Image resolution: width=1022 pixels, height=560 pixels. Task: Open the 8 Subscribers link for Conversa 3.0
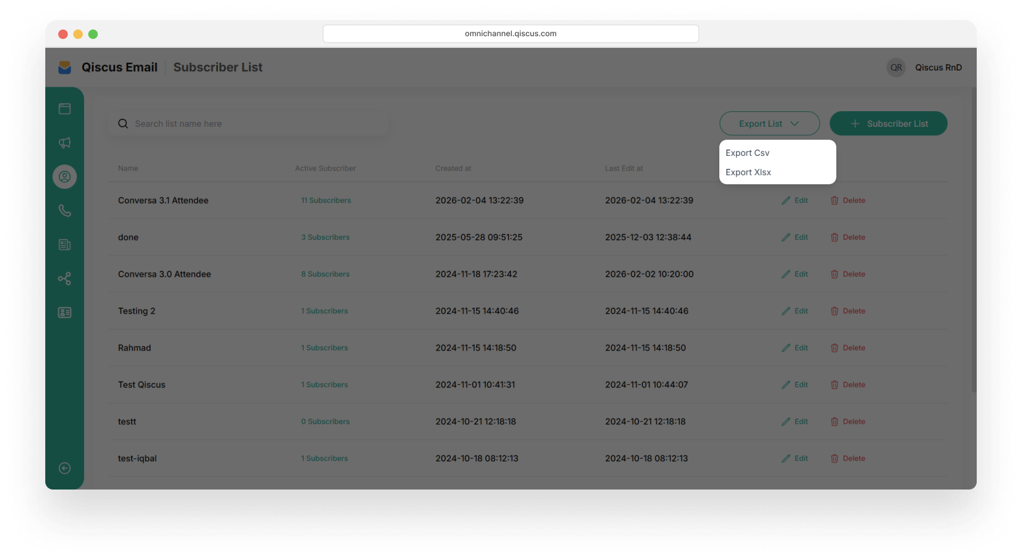[325, 274]
